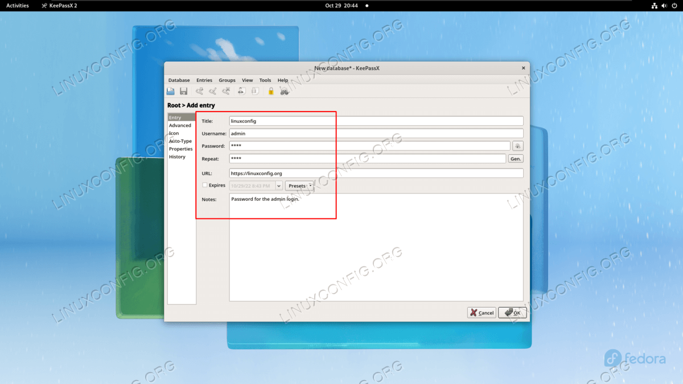
Task: Click Copy username to clipboard icon
Action: (x=241, y=91)
